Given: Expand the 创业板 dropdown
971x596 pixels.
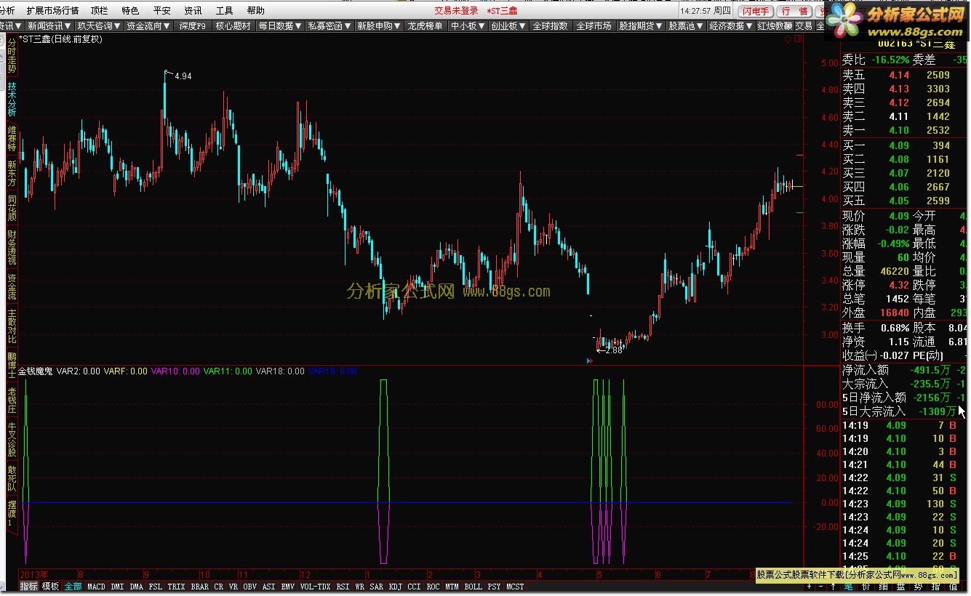Looking at the screenshot, I should pyautogui.click(x=508, y=25).
